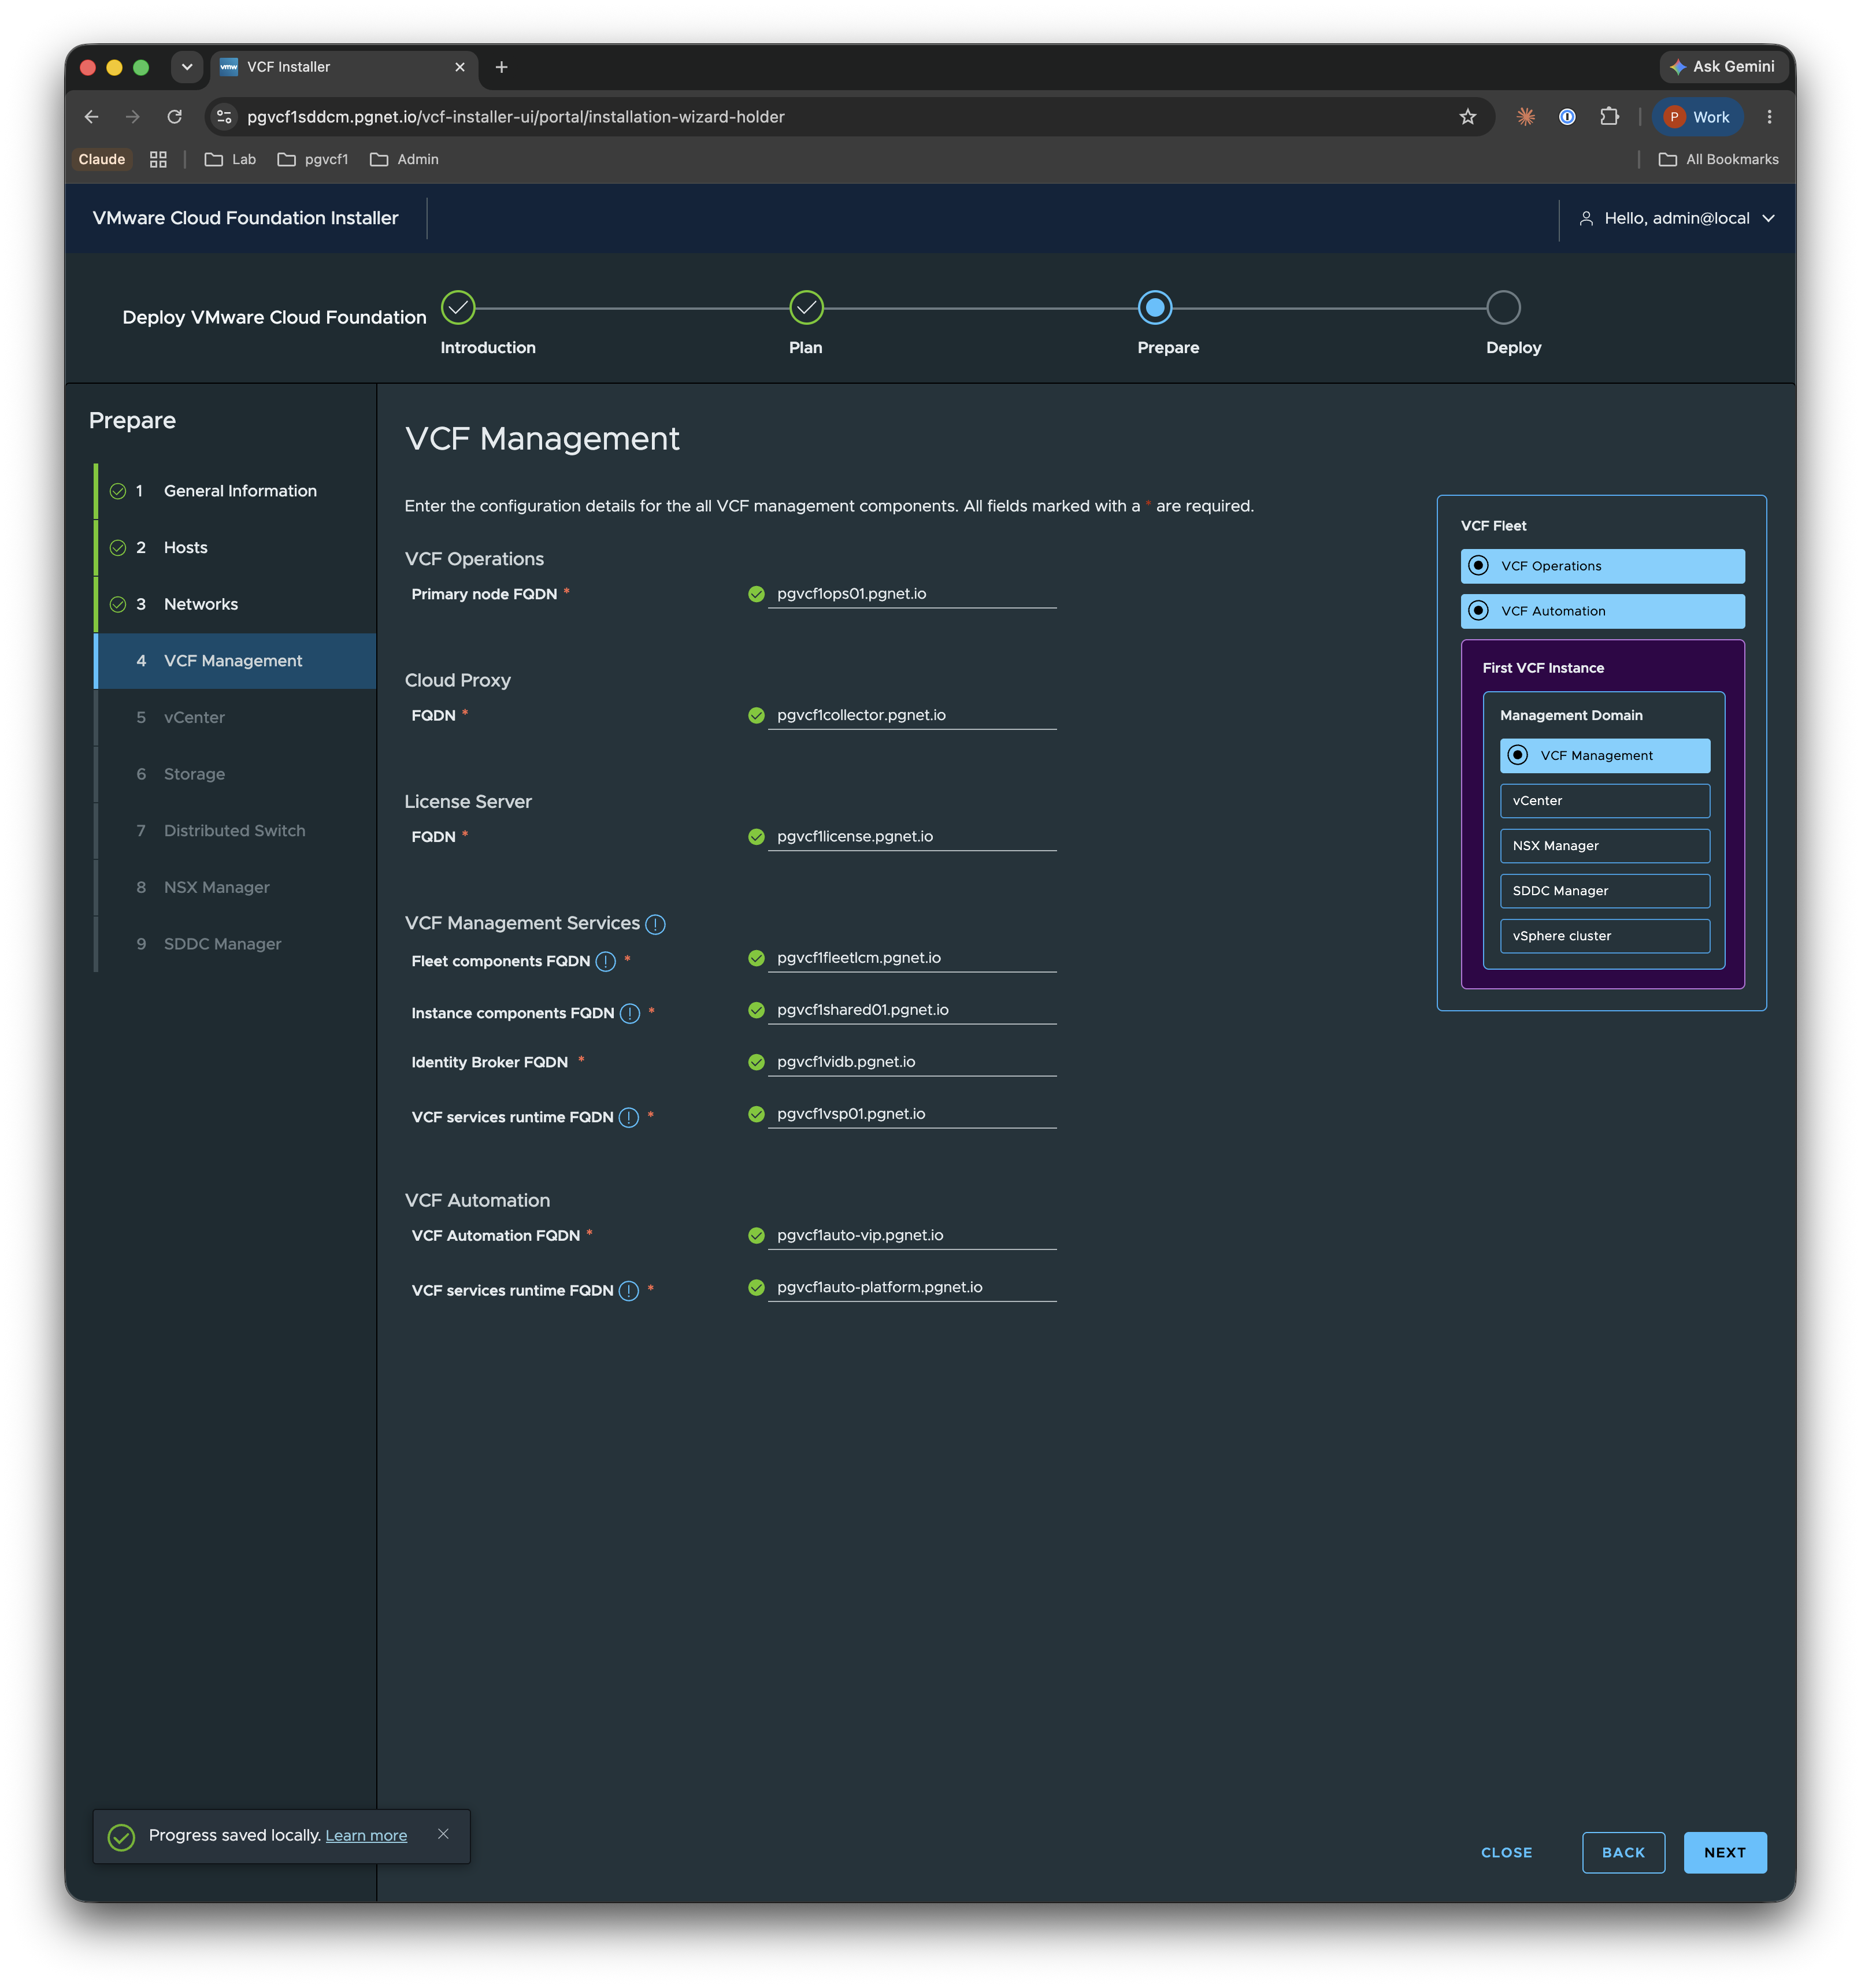
Task: Click the completed Introduction step circle
Action: (458, 308)
